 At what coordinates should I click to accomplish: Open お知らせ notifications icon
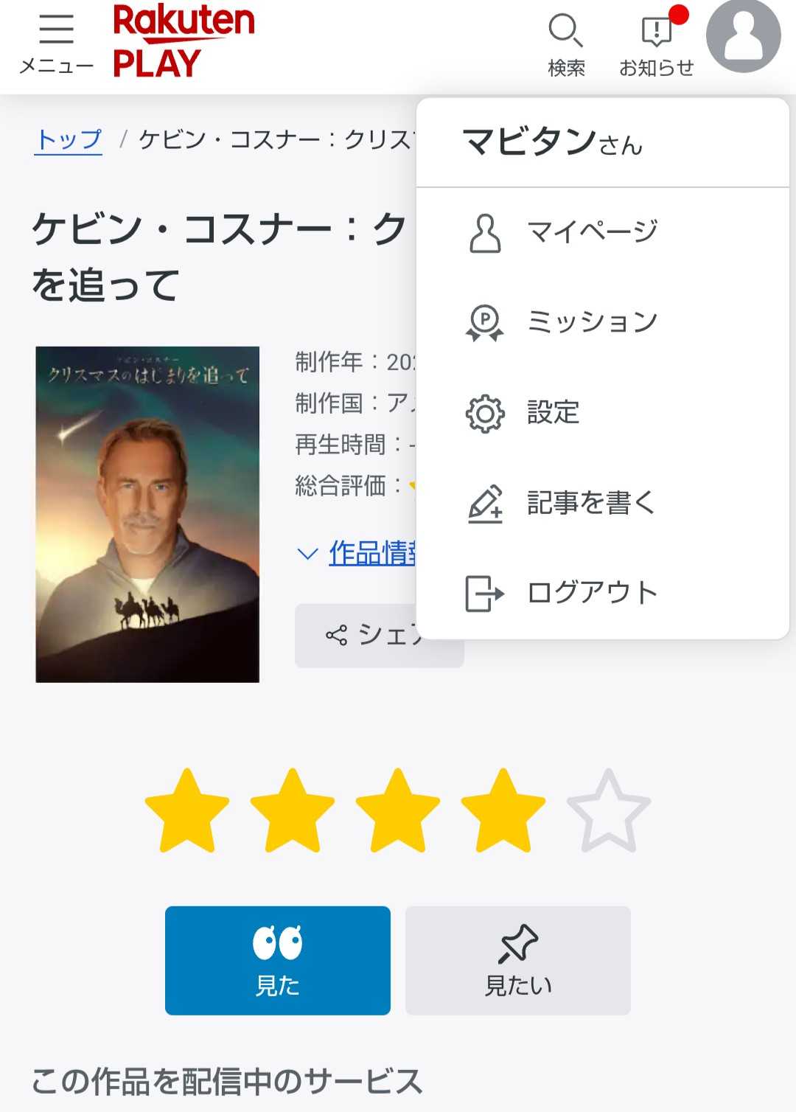(656, 32)
